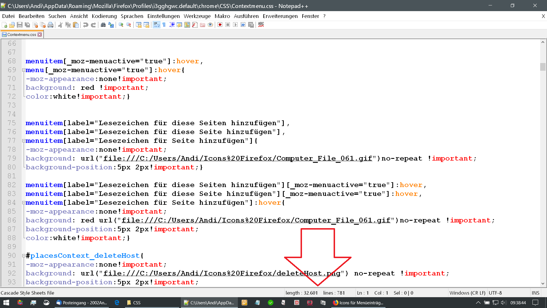Click the vertical scrollbar down arrow
Viewport: 547px width, 308px height.
click(x=543, y=283)
